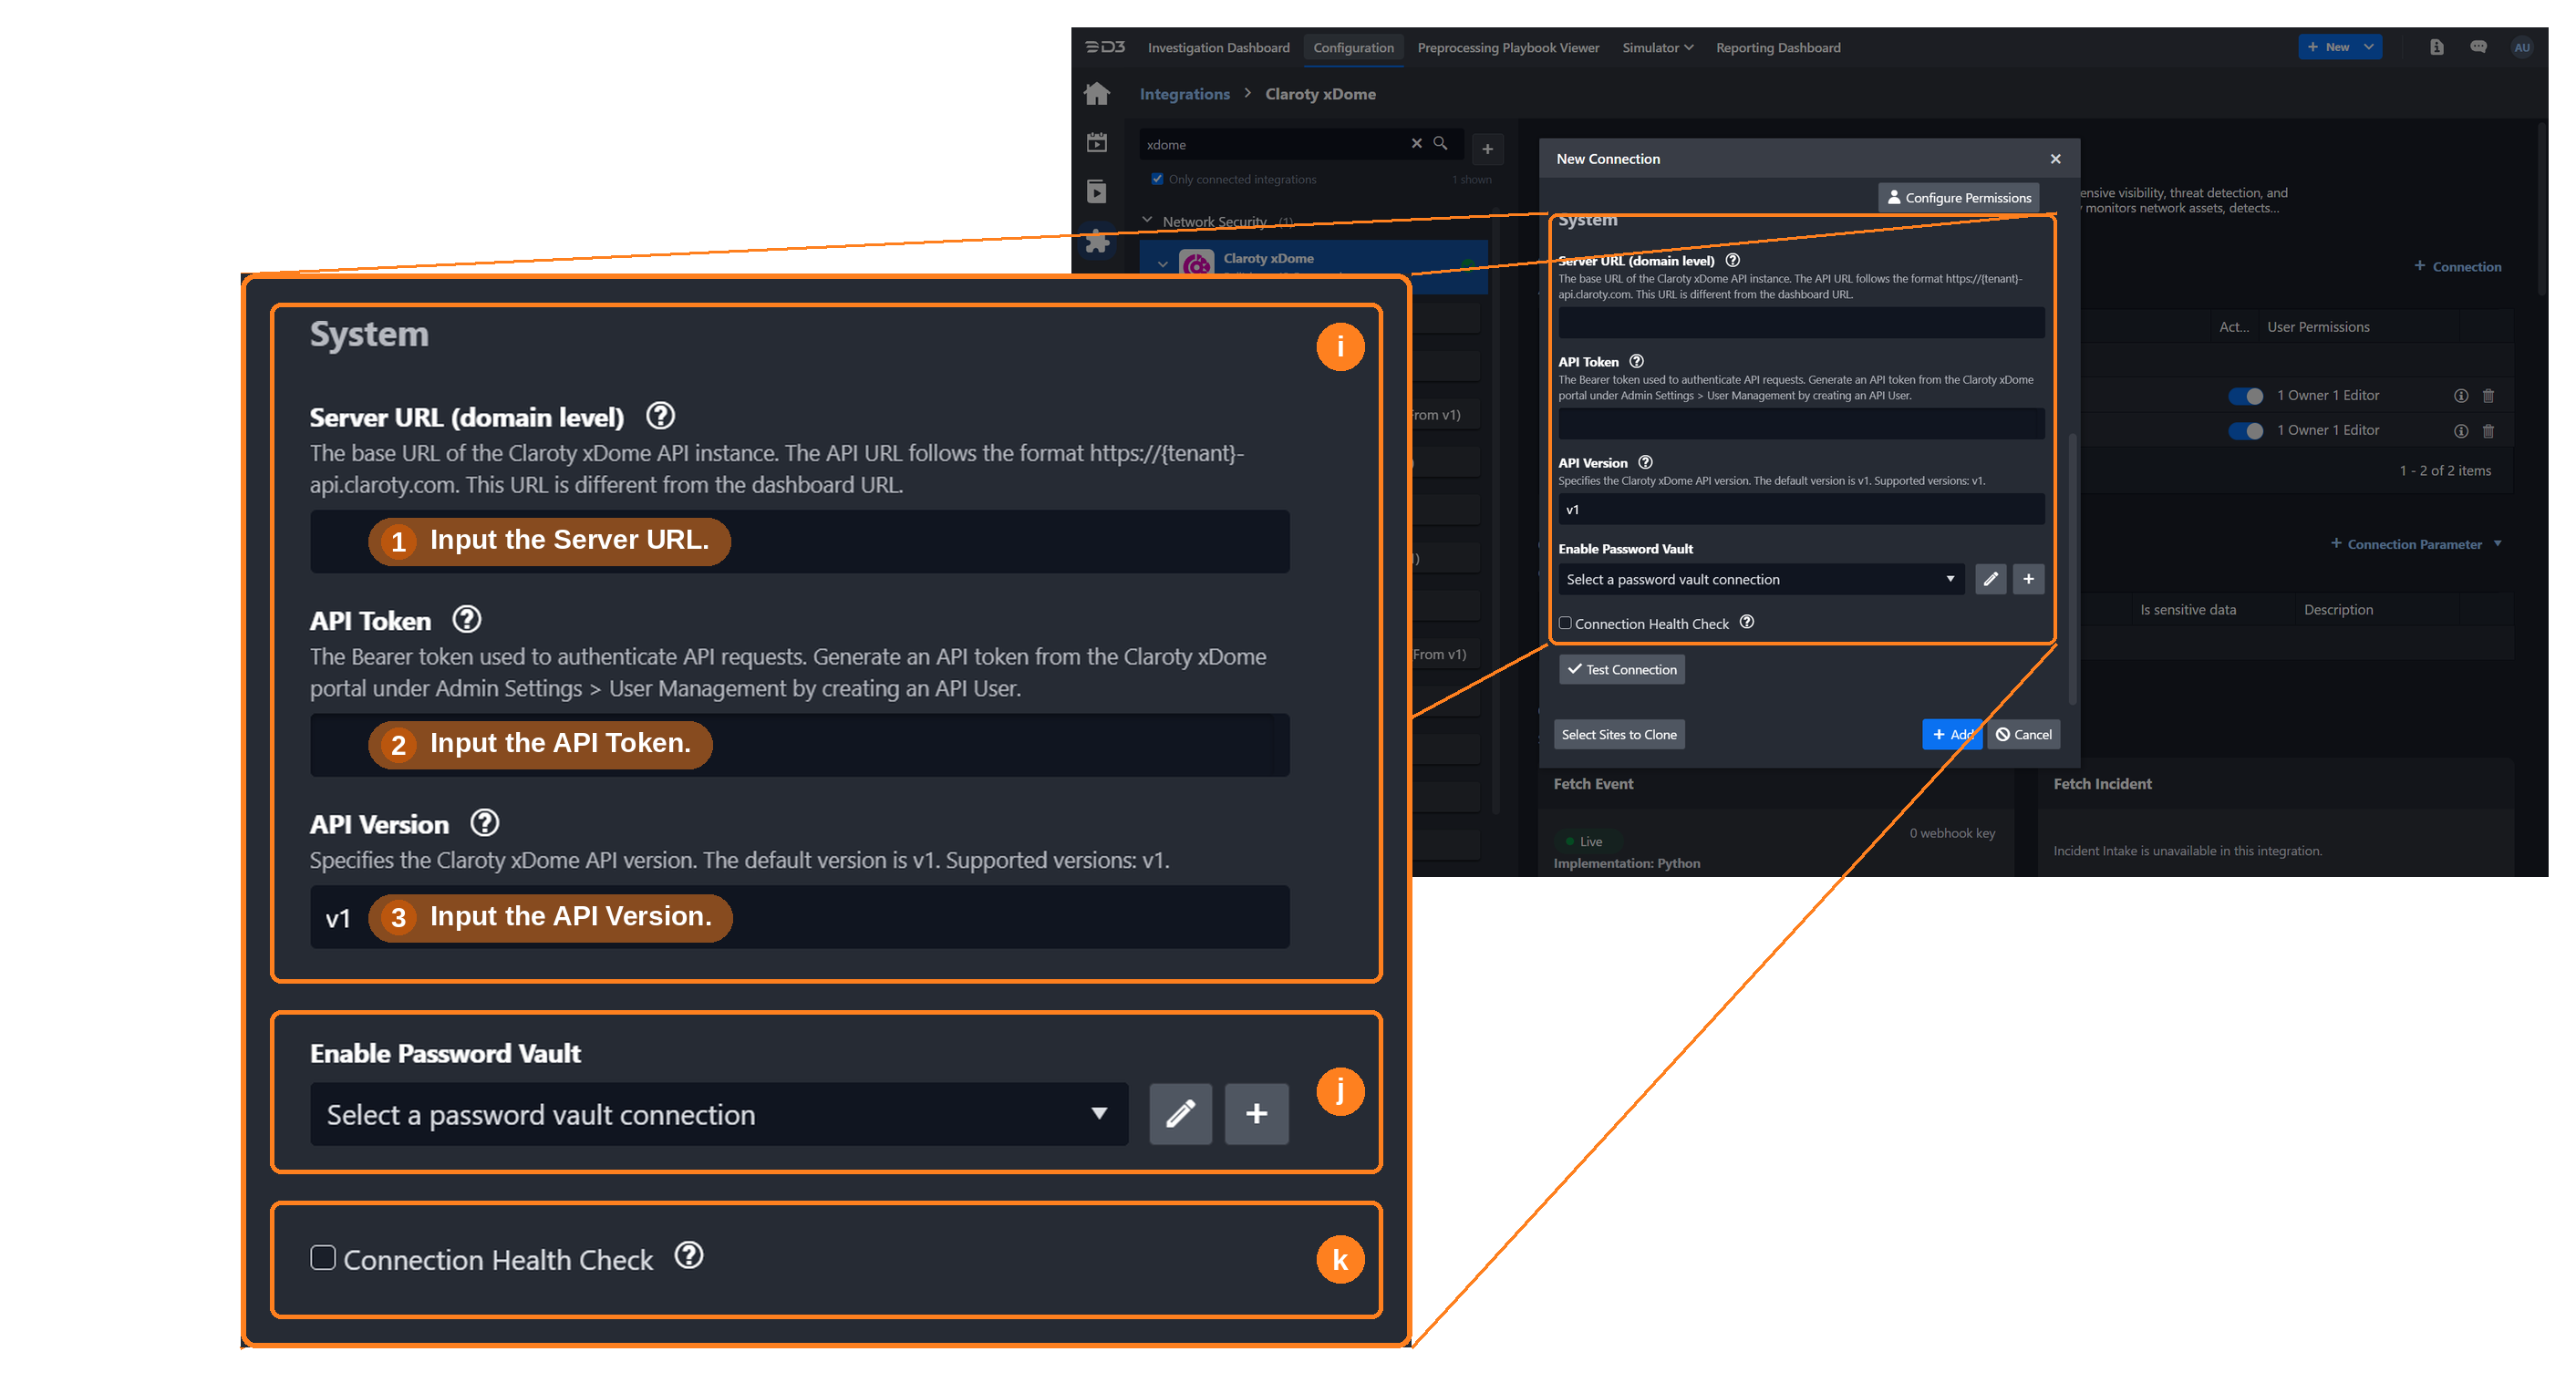The height and width of the screenshot is (1393, 2576).
Task: Open the Home icon in the left sidebar
Action: click(1097, 94)
